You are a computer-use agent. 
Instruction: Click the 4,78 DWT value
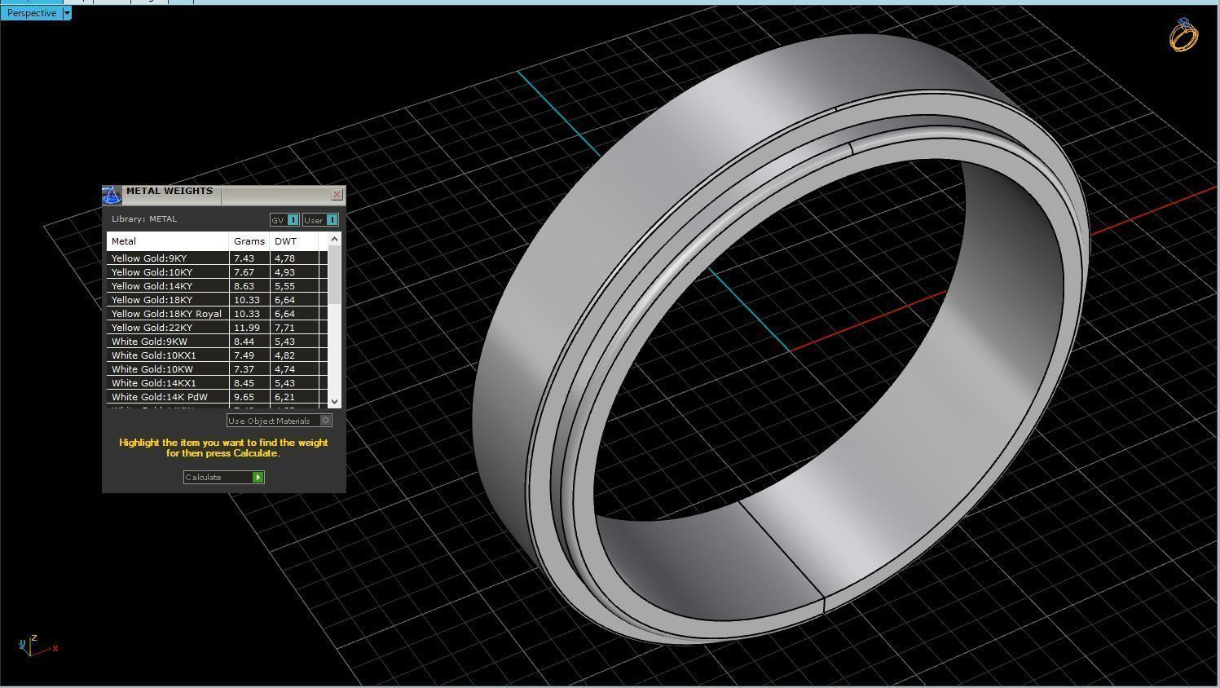click(284, 258)
